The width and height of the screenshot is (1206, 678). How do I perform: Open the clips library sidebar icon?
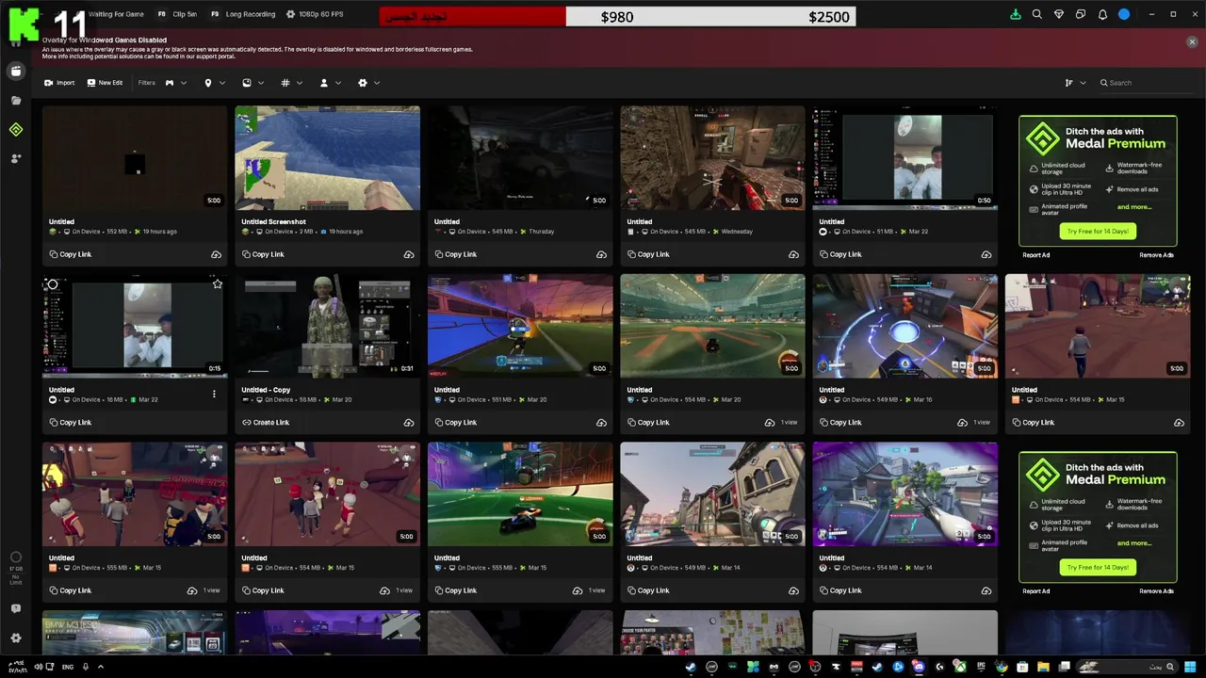(x=16, y=71)
